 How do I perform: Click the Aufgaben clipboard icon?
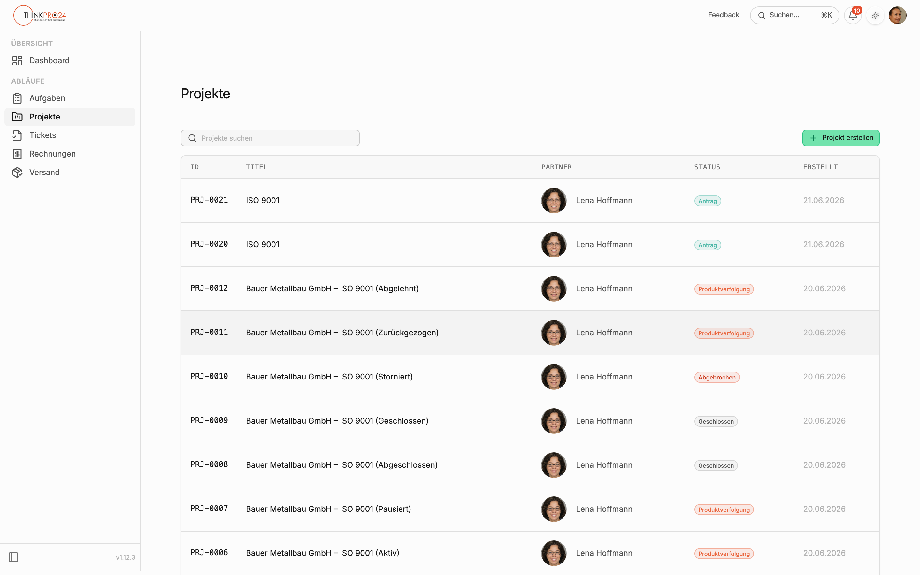[x=17, y=98]
